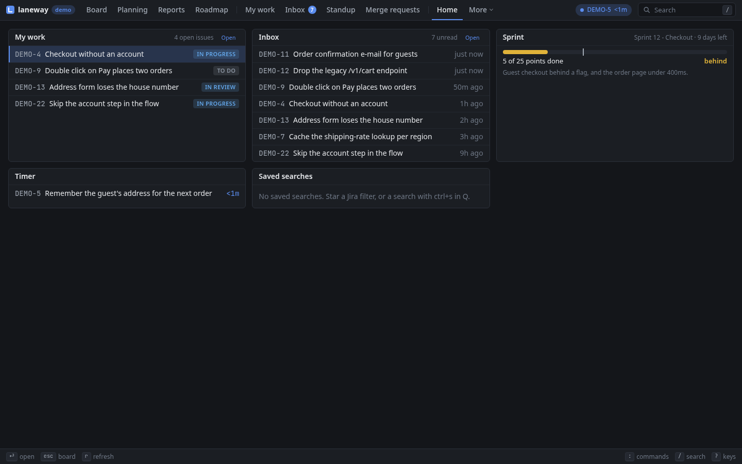The image size is (742, 464).
Task: Click the 7 unread count in Inbox
Action: (444, 38)
